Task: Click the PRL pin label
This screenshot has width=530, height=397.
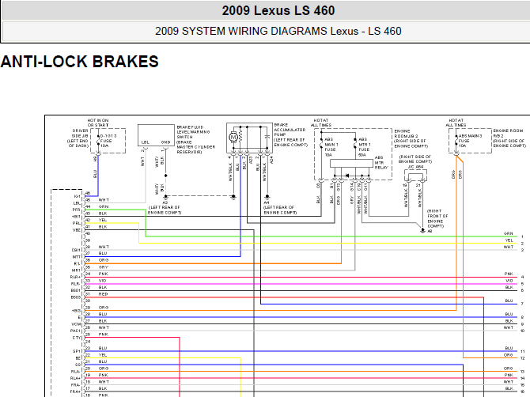Action: coord(77,223)
